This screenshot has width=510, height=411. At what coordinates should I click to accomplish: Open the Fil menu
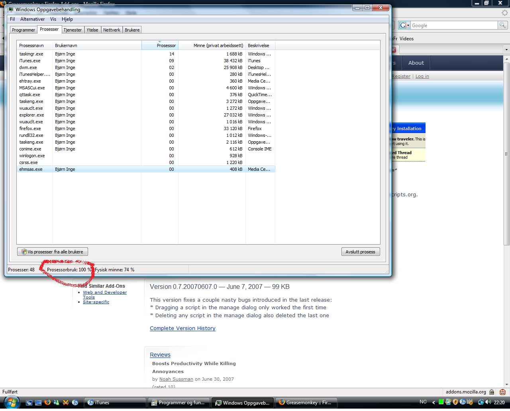pyautogui.click(x=12, y=19)
